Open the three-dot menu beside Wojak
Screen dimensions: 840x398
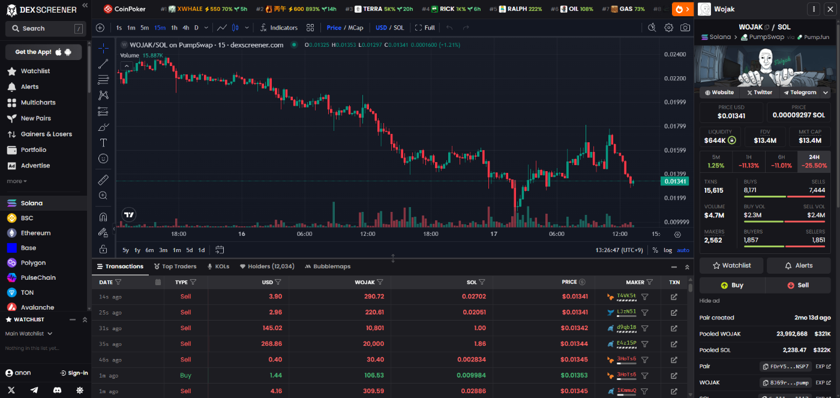click(x=814, y=9)
